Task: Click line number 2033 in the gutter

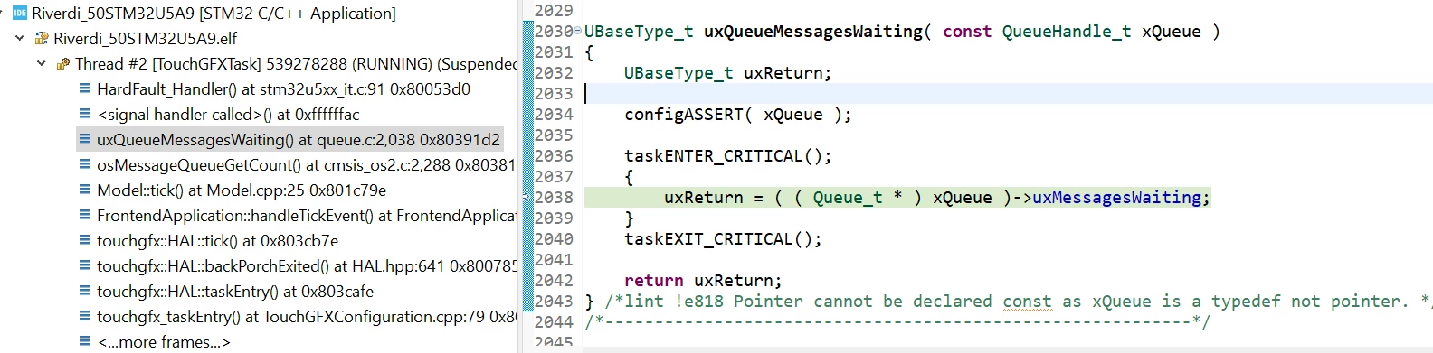Action: click(554, 94)
